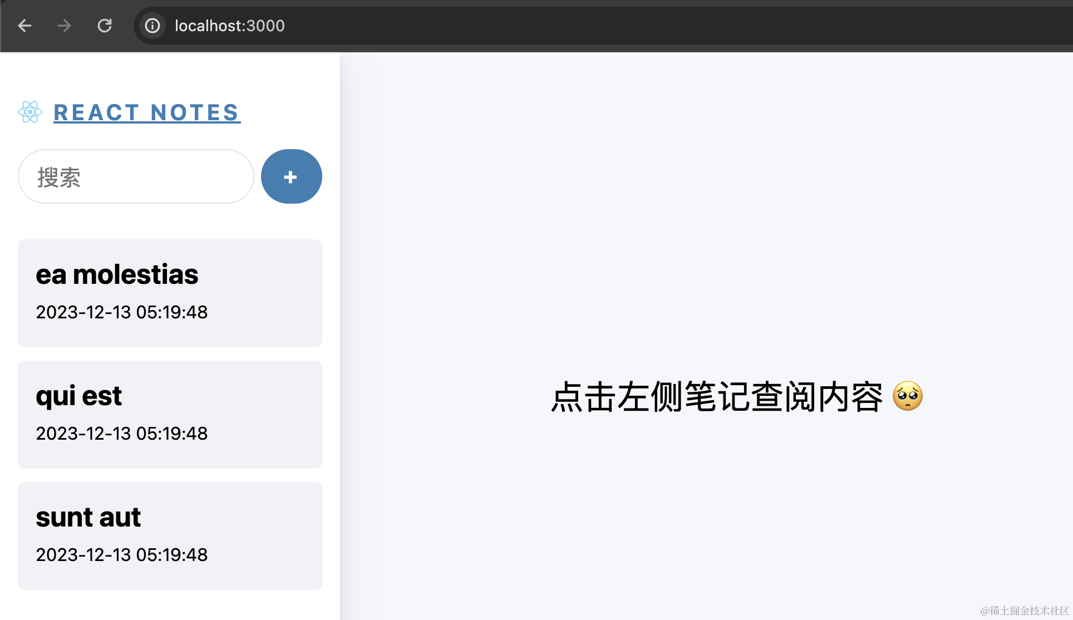Select the 'sunt aut' note title
This screenshot has height=620, width=1073.
[x=88, y=518]
